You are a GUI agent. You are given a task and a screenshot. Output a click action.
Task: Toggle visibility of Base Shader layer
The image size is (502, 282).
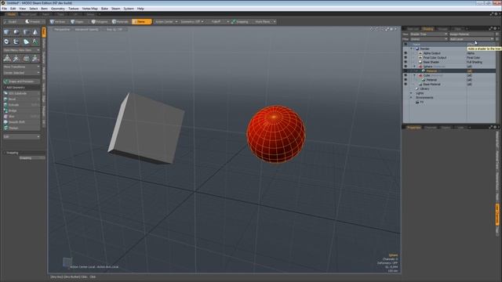pyautogui.click(x=406, y=62)
